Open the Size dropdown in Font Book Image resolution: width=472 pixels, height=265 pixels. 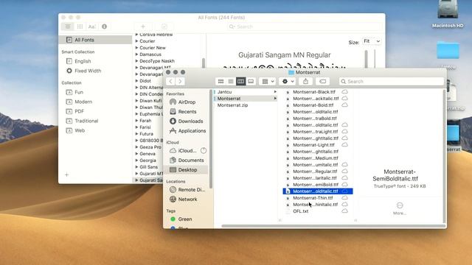tap(372, 41)
